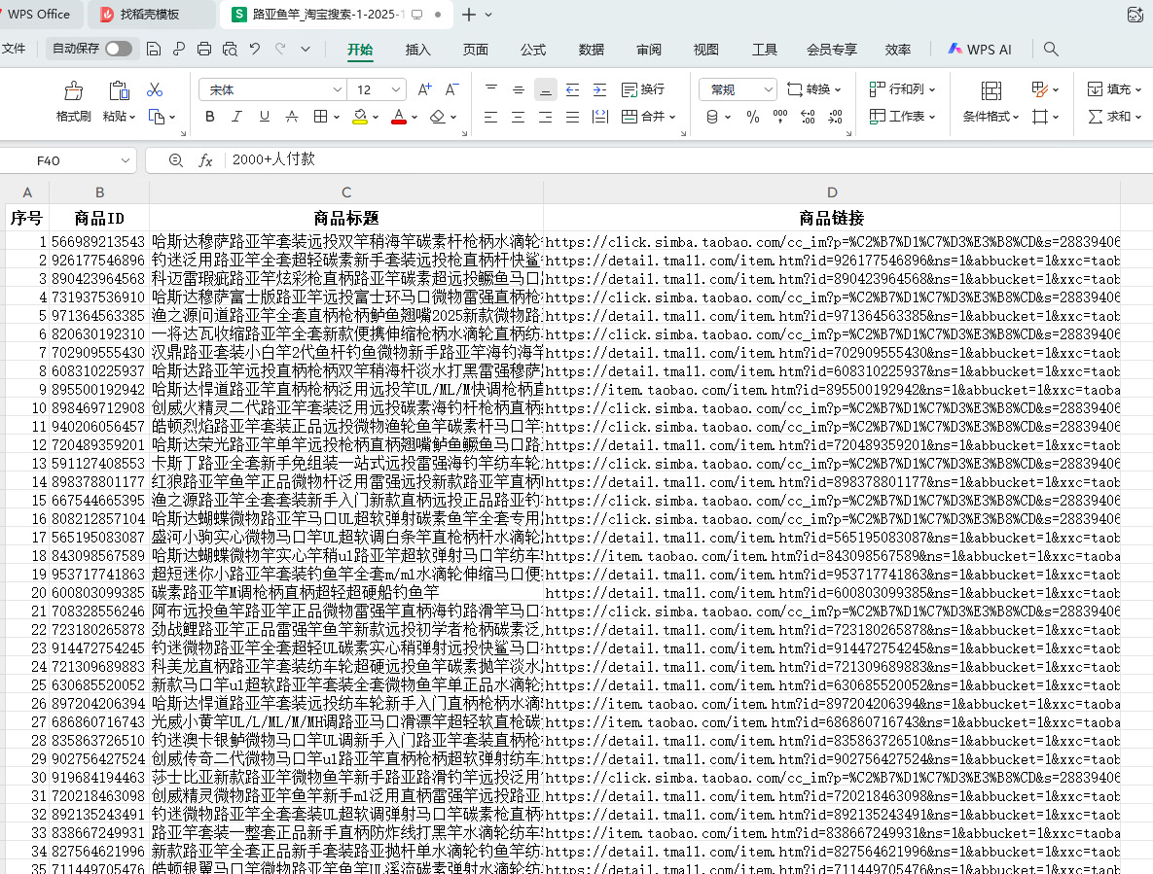1153x874 pixels.
Task: Increase indent icon
Action: click(600, 89)
